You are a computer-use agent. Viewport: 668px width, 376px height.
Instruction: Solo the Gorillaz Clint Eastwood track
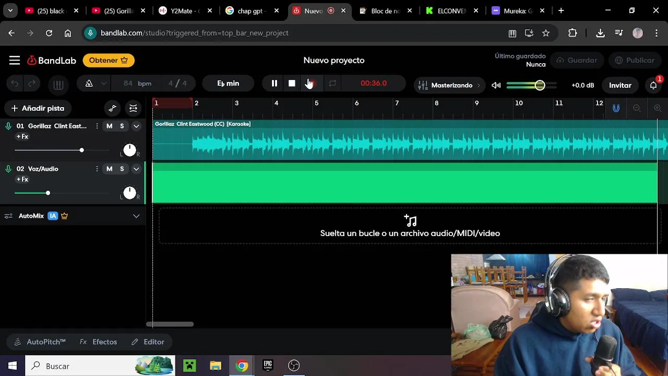coord(122,126)
